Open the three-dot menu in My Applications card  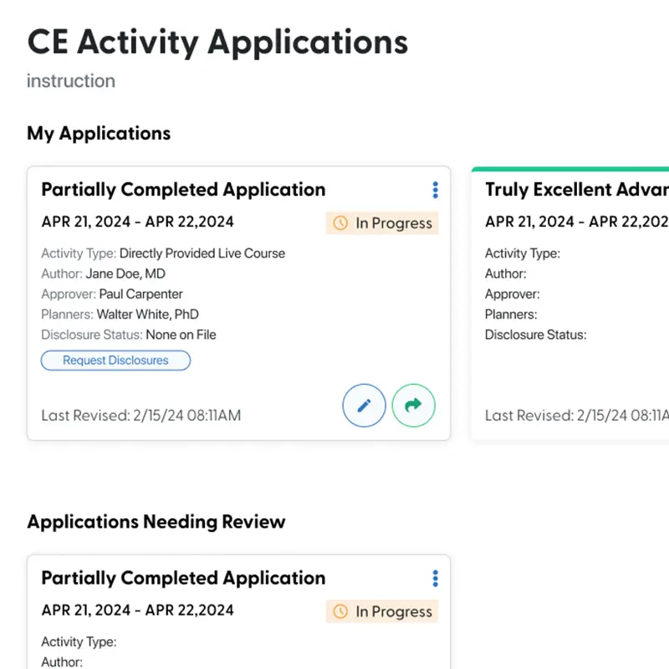click(435, 191)
